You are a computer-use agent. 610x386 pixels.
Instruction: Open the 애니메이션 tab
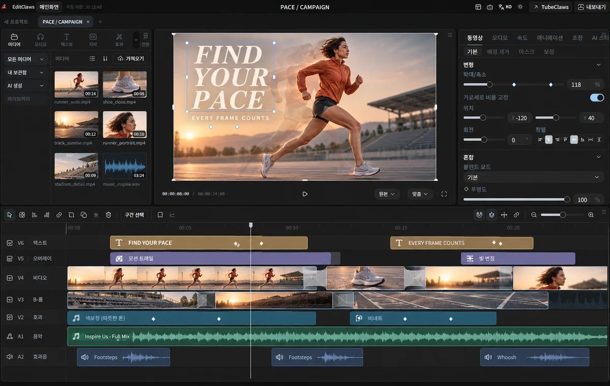(550, 38)
